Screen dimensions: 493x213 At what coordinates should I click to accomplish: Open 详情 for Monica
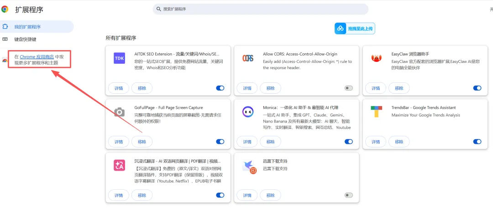tap(247, 142)
